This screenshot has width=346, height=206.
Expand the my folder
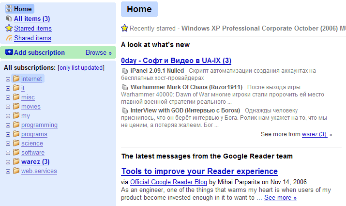click(x=8, y=116)
